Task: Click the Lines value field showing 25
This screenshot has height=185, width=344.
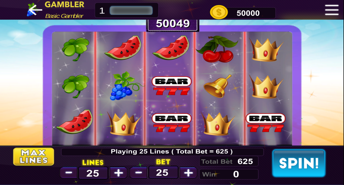Action: click(93, 173)
